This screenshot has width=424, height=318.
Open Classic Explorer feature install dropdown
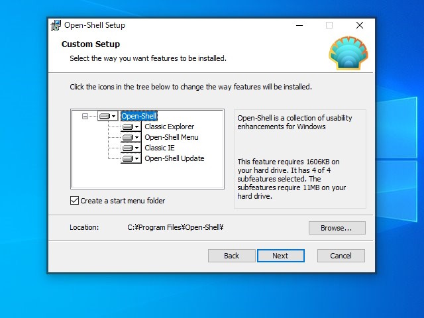pos(131,127)
